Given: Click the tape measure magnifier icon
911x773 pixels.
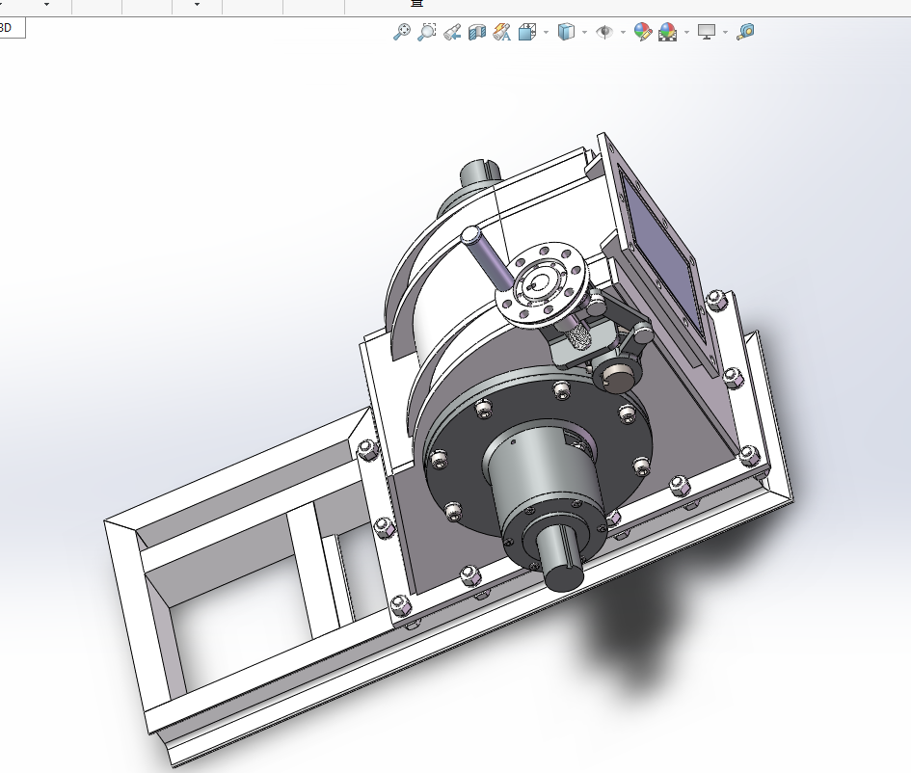Looking at the screenshot, I should (x=745, y=32).
